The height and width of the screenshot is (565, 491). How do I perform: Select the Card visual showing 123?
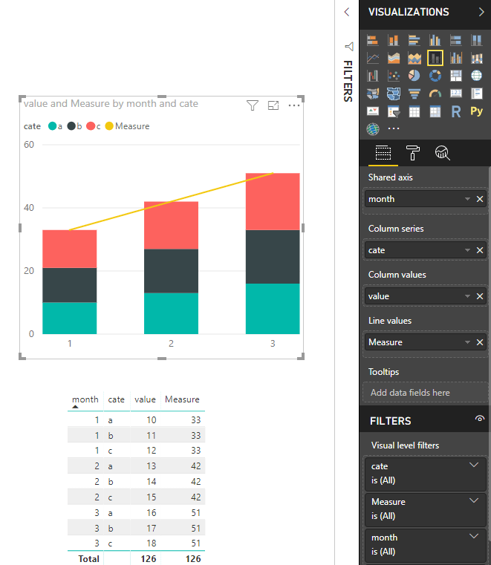coord(455,94)
